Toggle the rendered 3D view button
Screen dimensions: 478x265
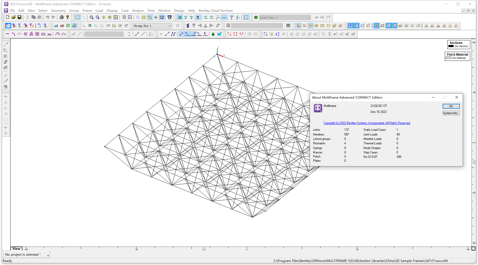pyautogui.click(x=74, y=26)
